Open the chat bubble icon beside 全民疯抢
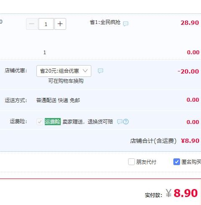 [x=126, y=24]
